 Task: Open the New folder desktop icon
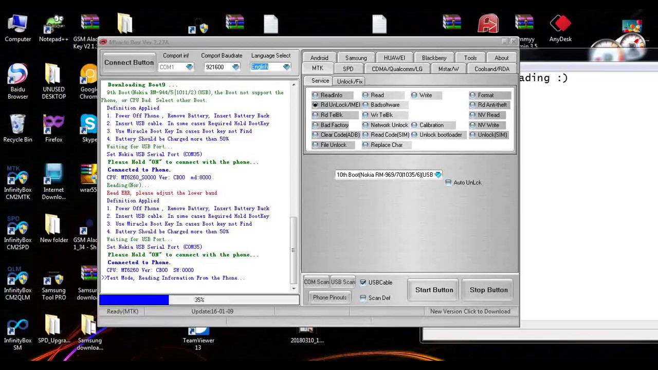pos(53,229)
